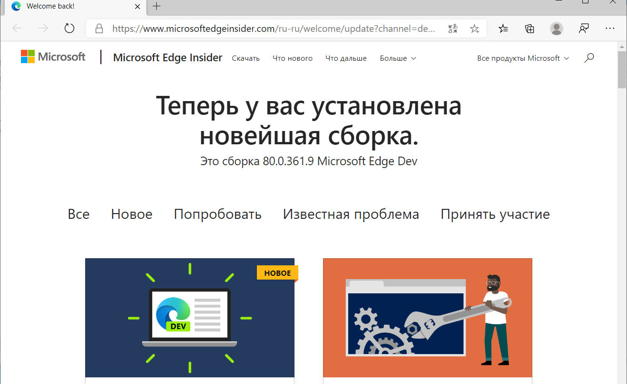Expand the Больше dropdown
The image size is (627, 384).
(398, 58)
